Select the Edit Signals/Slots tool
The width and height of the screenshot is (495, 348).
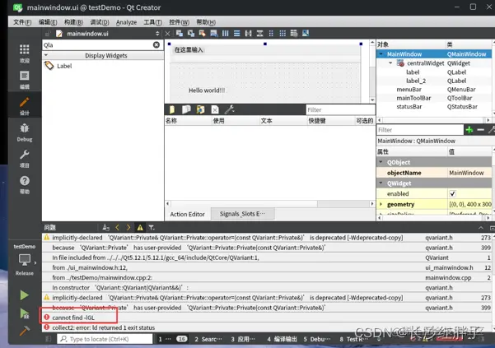[191, 33]
